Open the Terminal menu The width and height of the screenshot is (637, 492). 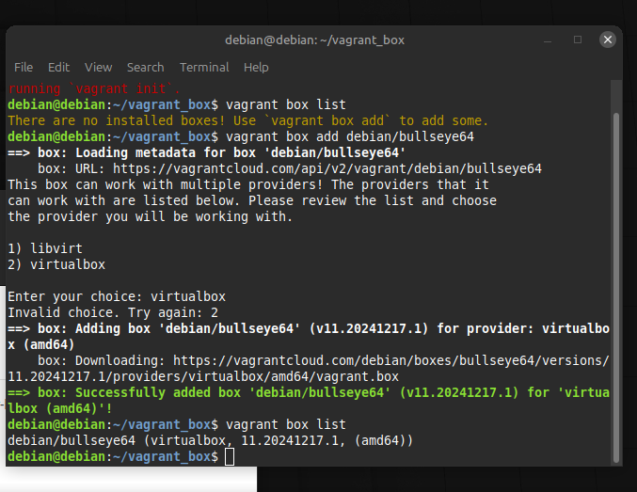click(x=204, y=67)
